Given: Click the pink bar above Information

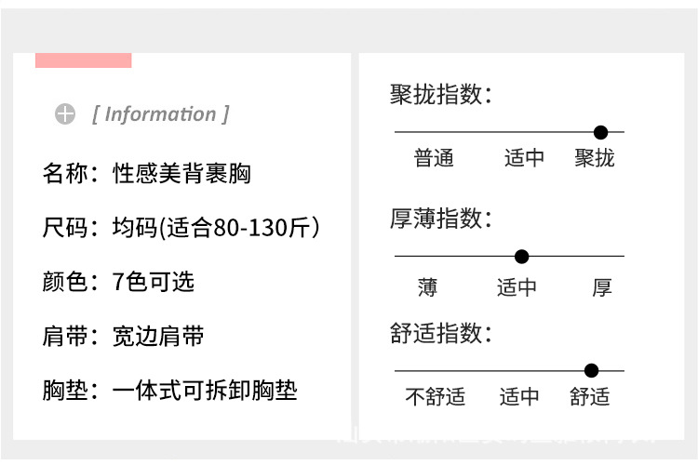Looking at the screenshot, I should click(x=83, y=60).
